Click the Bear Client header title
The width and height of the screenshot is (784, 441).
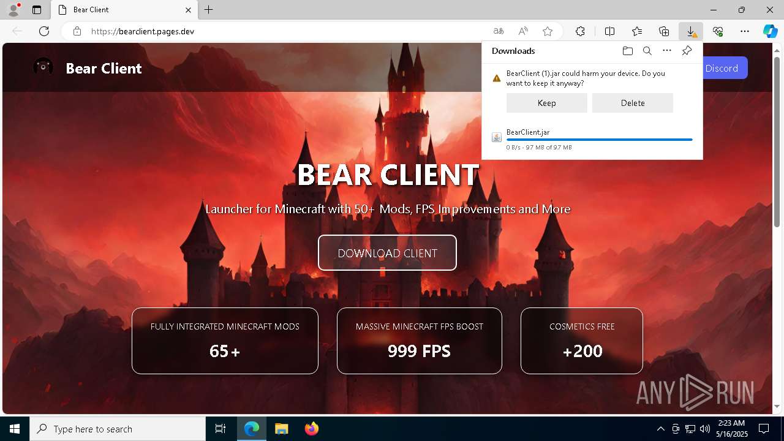tap(104, 68)
